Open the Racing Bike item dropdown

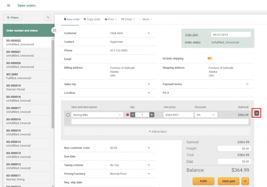tap(119, 115)
